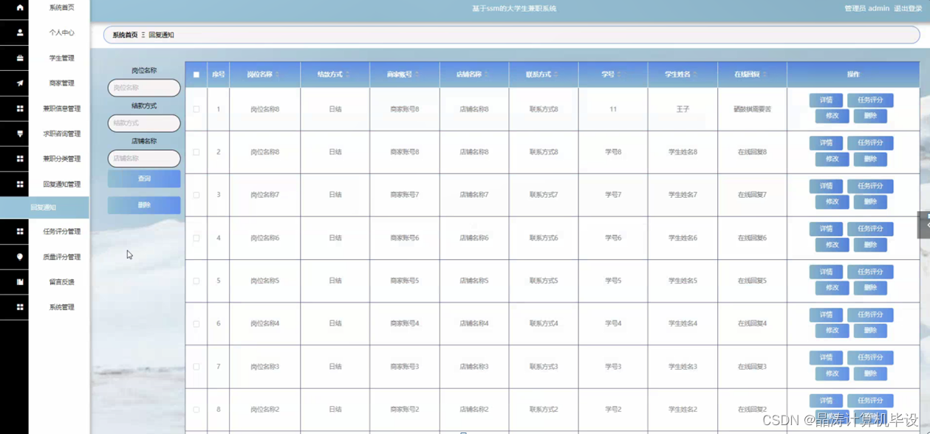This screenshot has height=434, width=930.
Task: Click cell 在线回复4 in row 6
Action: pos(752,323)
